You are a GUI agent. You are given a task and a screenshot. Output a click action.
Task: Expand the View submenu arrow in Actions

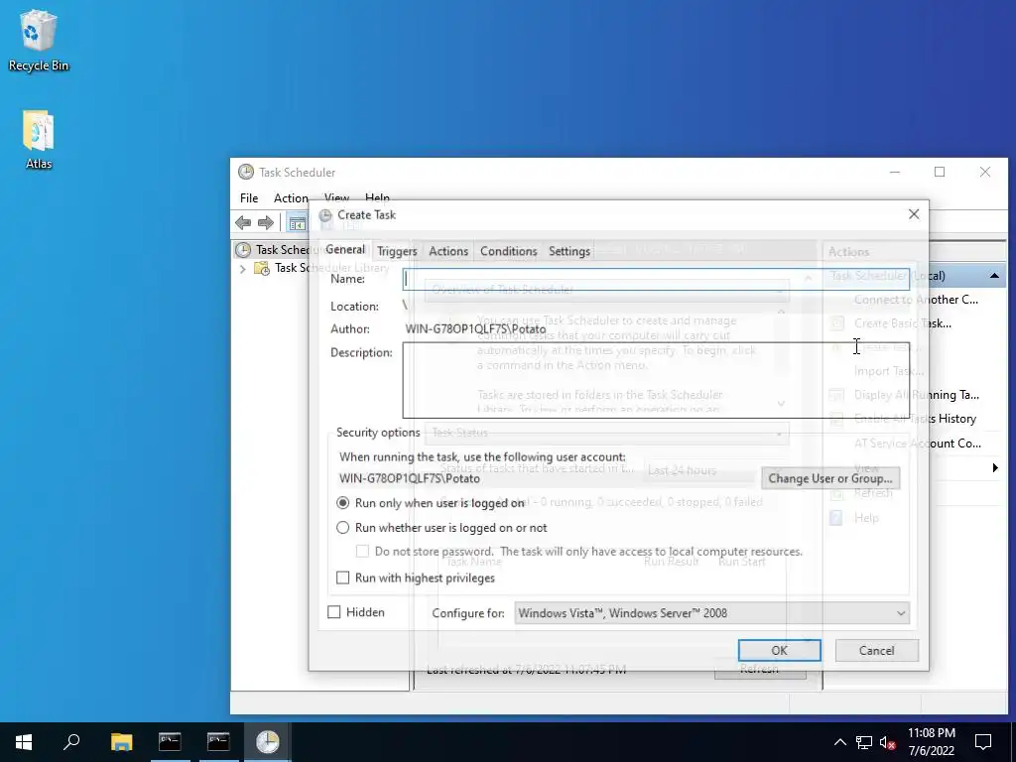995,468
